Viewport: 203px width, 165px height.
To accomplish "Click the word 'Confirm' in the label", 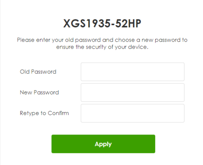I will (58, 113).
